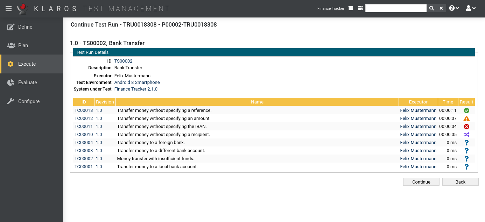This screenshot has width=485, height=222.
Task: Click the server stack icon in header
Action: pyautogui.click(x=360, y=8)
